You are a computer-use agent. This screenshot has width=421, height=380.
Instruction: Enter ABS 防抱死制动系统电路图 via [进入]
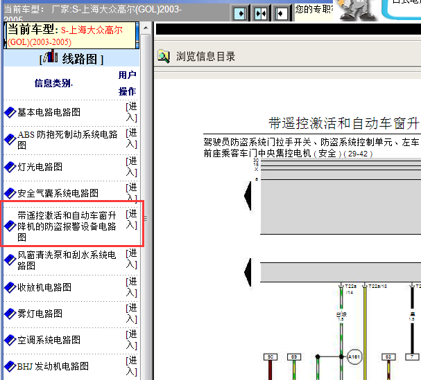(132, 138)
